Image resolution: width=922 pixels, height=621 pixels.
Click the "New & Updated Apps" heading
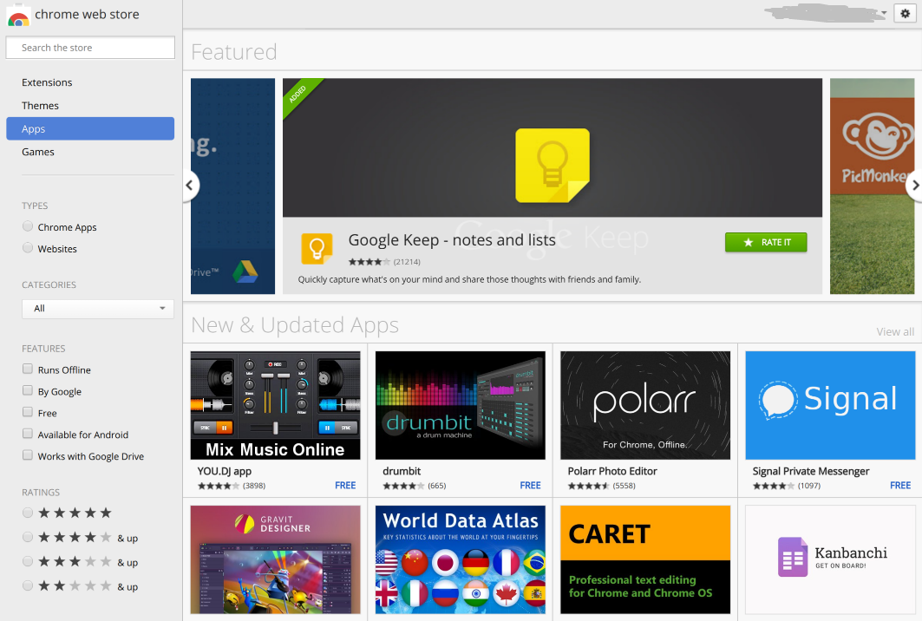[295, 325]
